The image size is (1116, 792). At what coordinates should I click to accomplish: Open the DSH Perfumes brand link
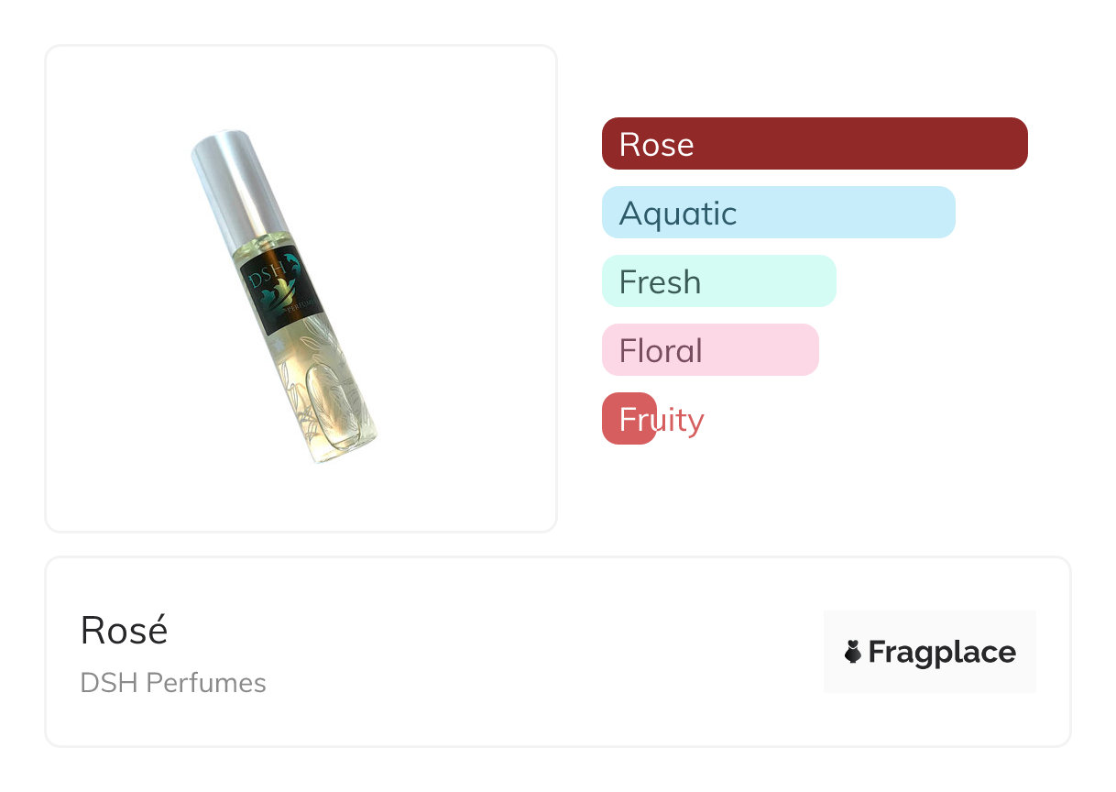pos(173,683)
